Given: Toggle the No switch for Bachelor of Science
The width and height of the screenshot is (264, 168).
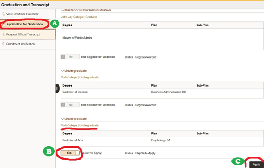Looking at the screenshot, I should point(70,105).
